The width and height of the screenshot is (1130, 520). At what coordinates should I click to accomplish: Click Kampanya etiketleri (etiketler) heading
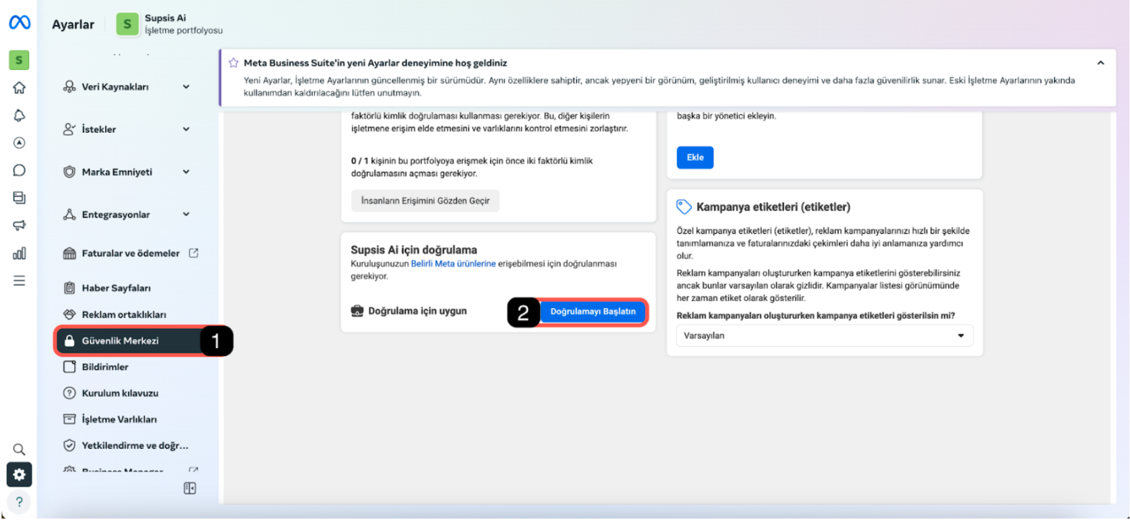(x=773, y=207)
